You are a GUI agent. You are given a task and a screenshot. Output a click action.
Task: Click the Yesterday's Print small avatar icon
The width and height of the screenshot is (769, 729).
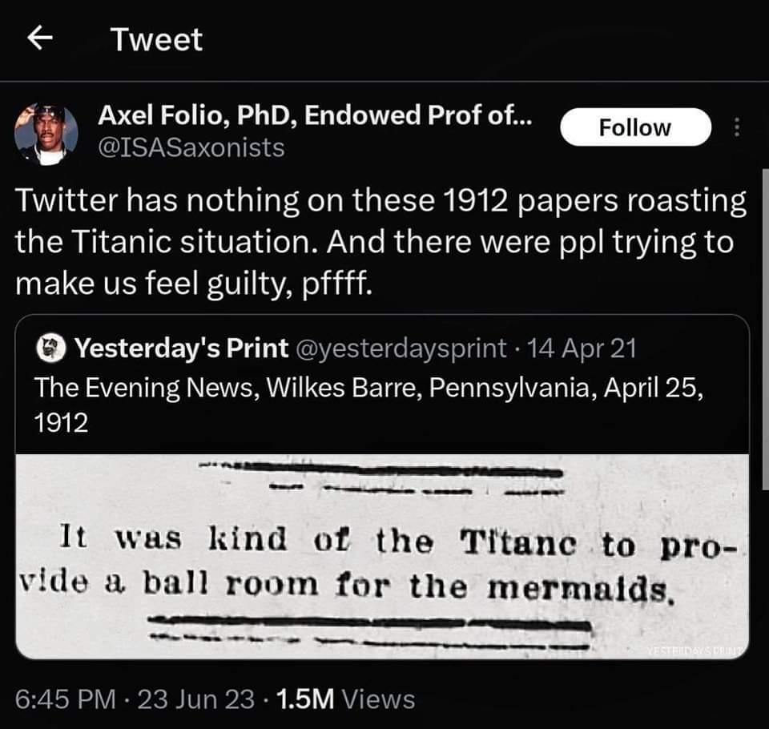pyautogui.click(x=52, y=348)
